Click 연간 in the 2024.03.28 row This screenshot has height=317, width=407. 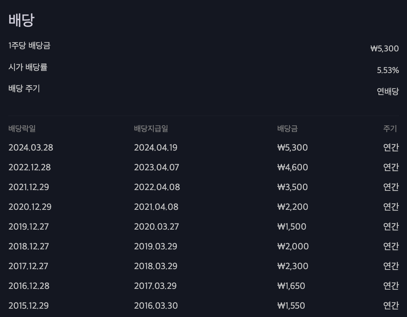pyautogui.click(x=391, y=147)
